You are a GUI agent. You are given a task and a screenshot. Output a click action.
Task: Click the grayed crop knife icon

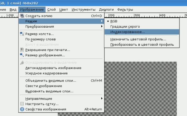[x=22, y=63]
